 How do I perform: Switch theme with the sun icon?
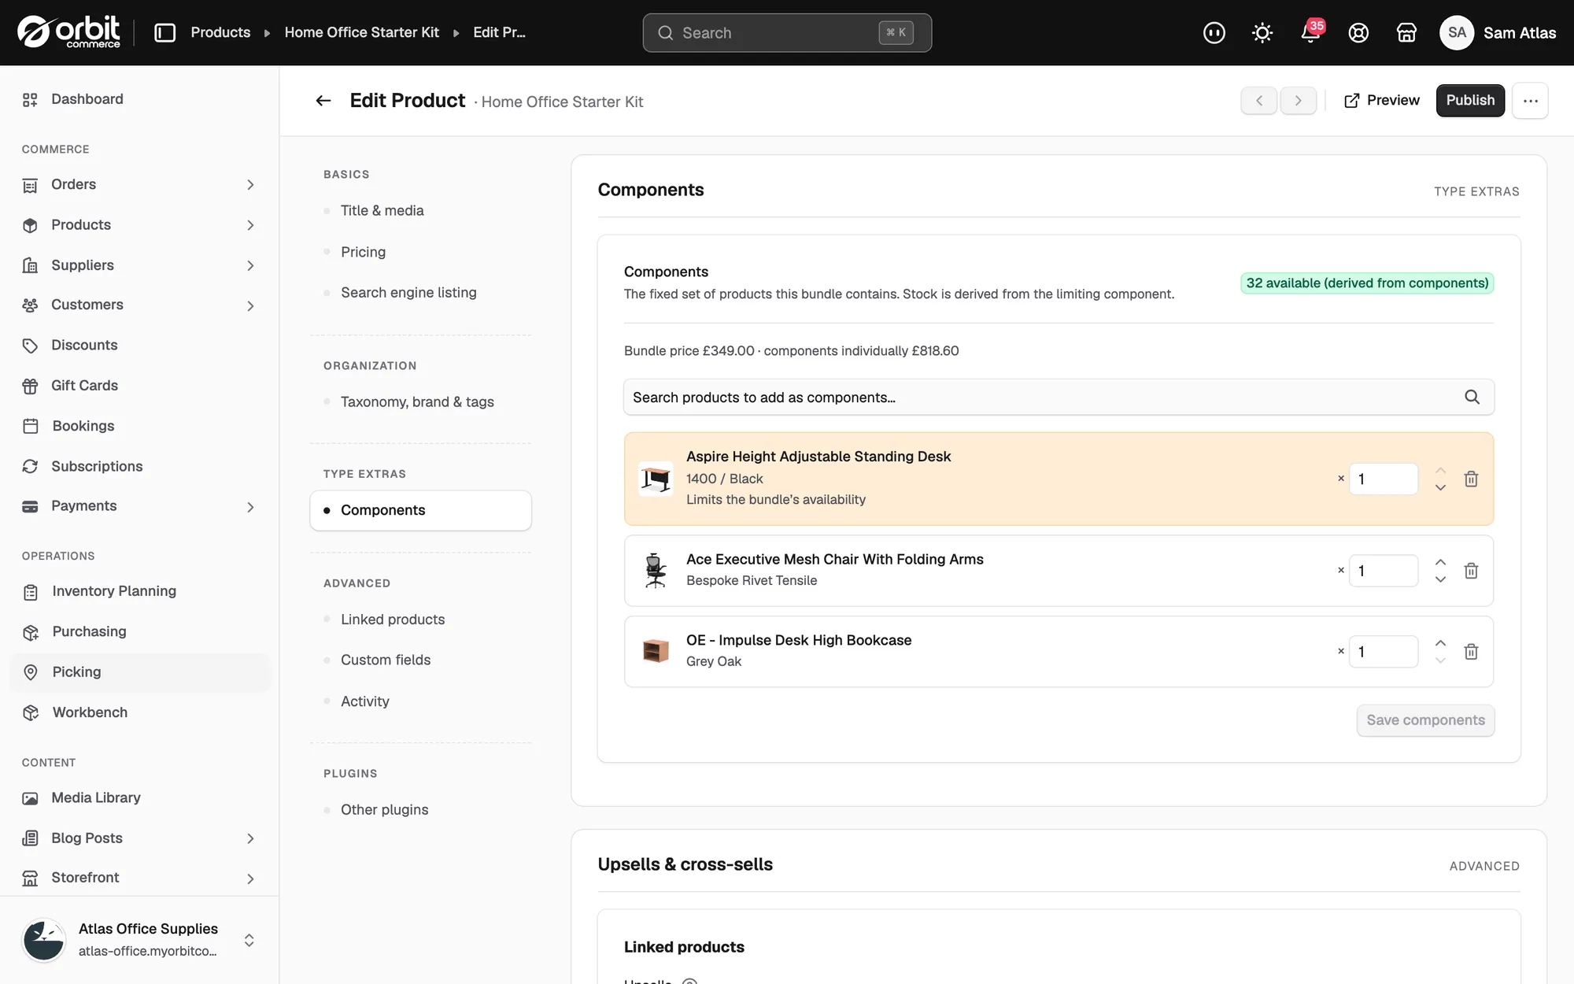coord(1262,32)
